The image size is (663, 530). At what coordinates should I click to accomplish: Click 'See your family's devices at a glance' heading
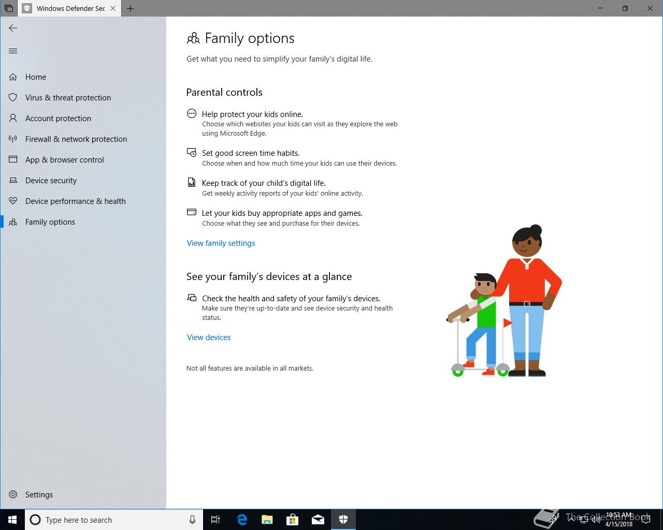click(269, 276)
